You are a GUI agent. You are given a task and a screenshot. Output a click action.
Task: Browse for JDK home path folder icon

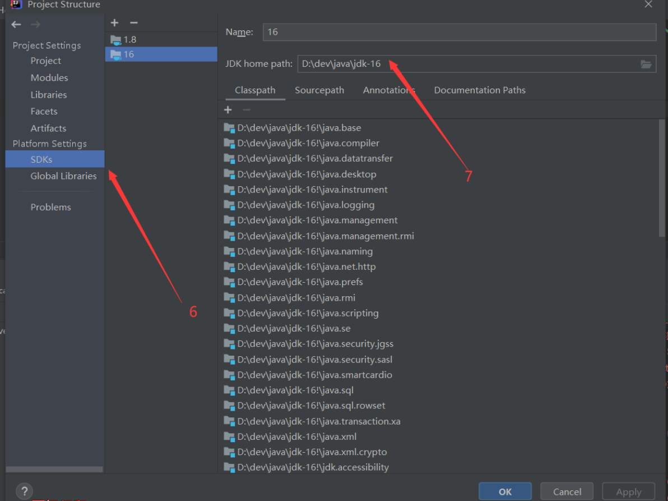coord(646,64)
